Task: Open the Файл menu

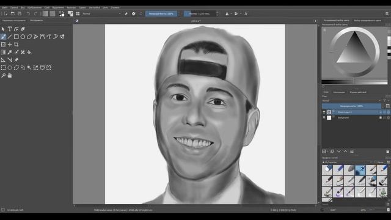Action: (4, 8)
